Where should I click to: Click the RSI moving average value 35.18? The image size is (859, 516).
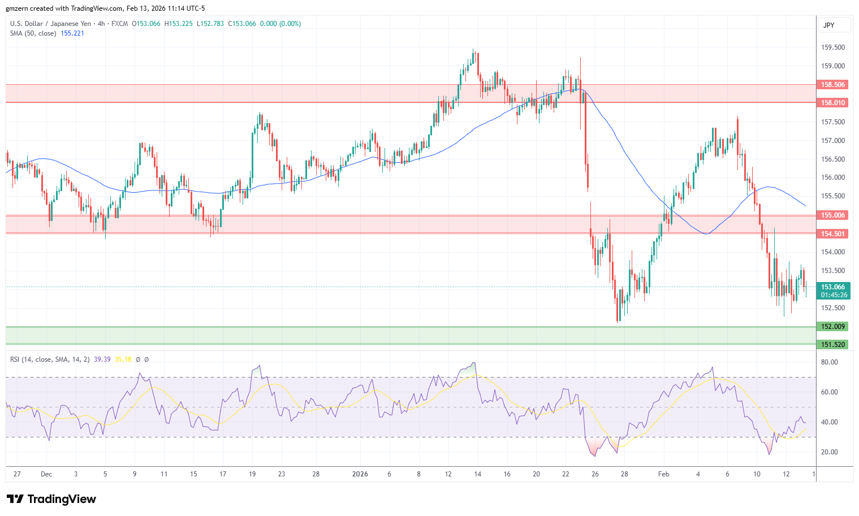[123, 359]
